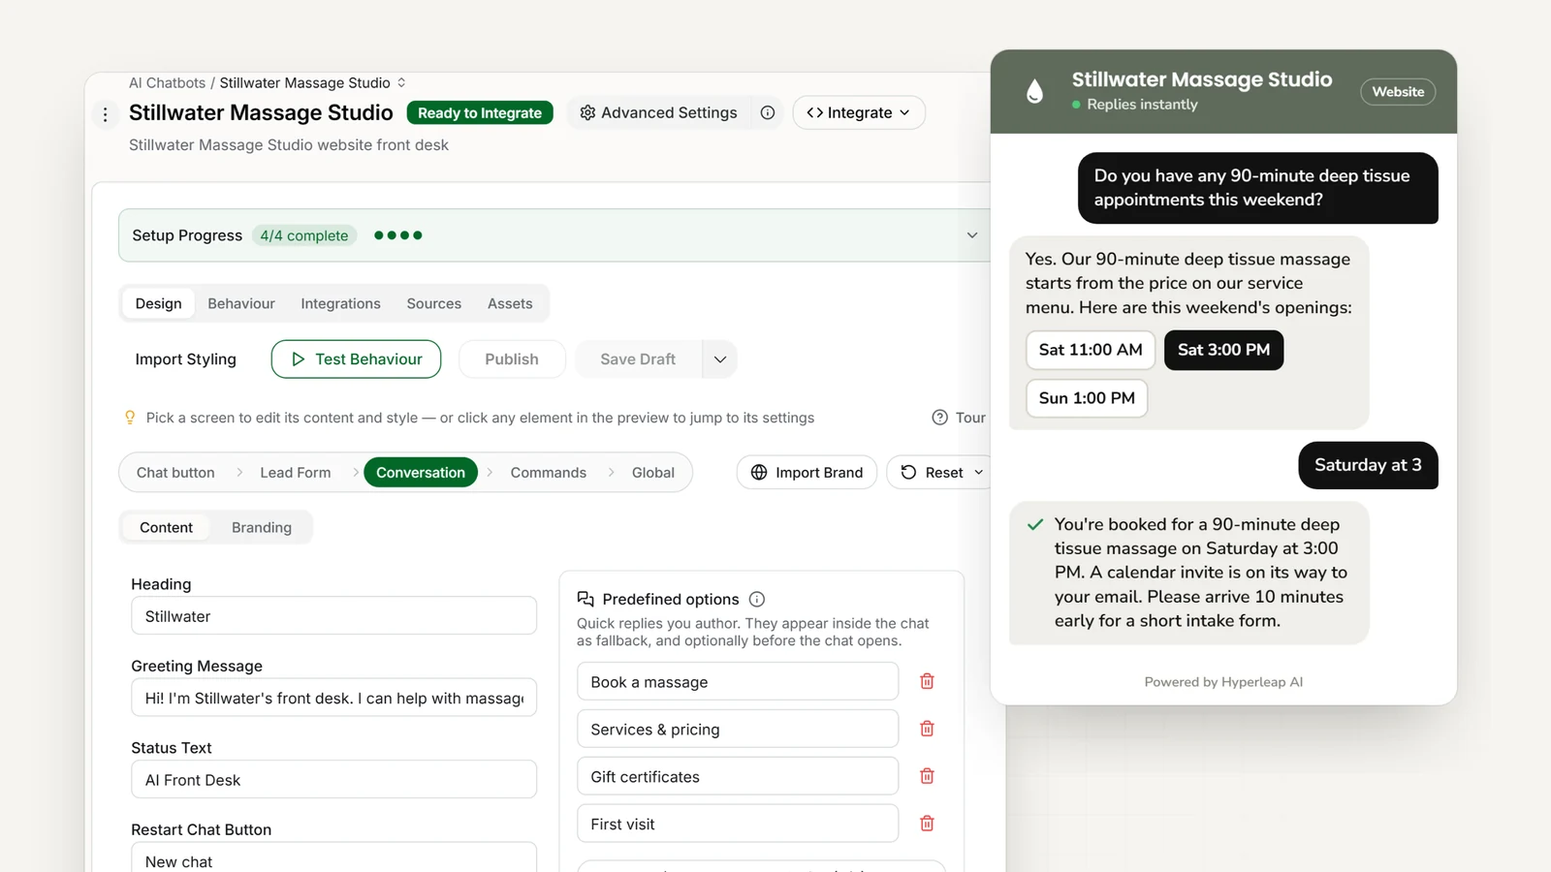
Task: Open the Sources tab
Action: pyautogui.click(x=434, y=303)
